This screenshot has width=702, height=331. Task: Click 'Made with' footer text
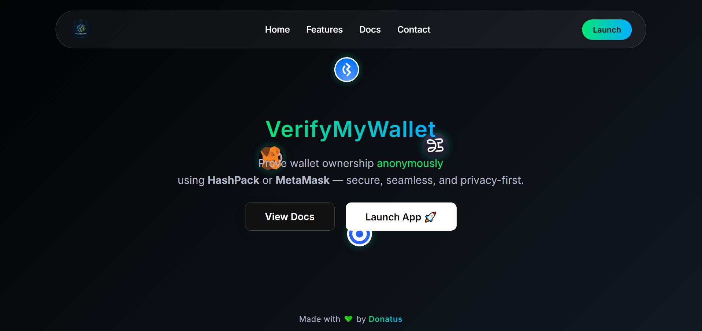320,319
